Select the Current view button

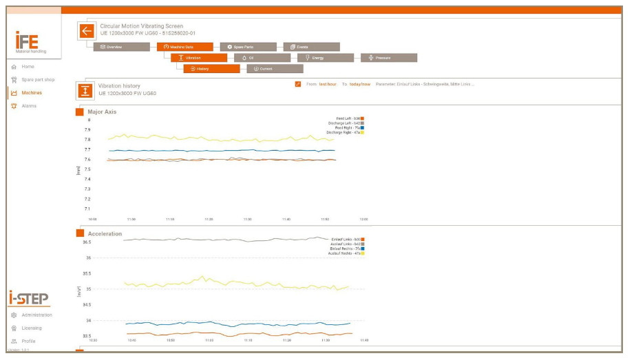[x=275, y=69]
